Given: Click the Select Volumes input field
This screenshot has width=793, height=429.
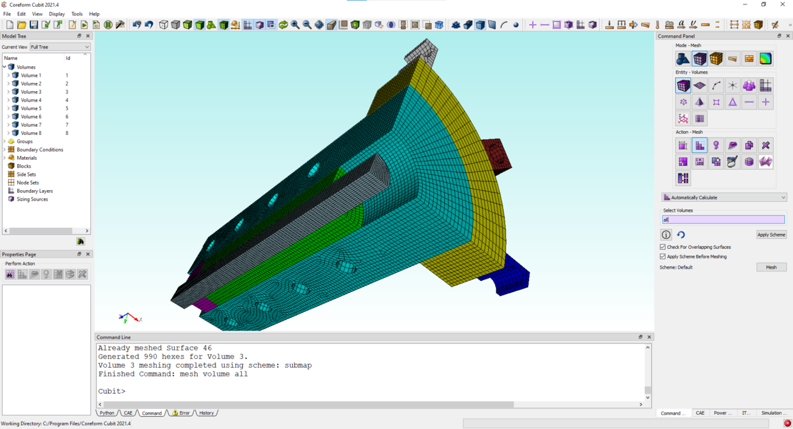Looking at the screenshot, I should tap(723, 220).
